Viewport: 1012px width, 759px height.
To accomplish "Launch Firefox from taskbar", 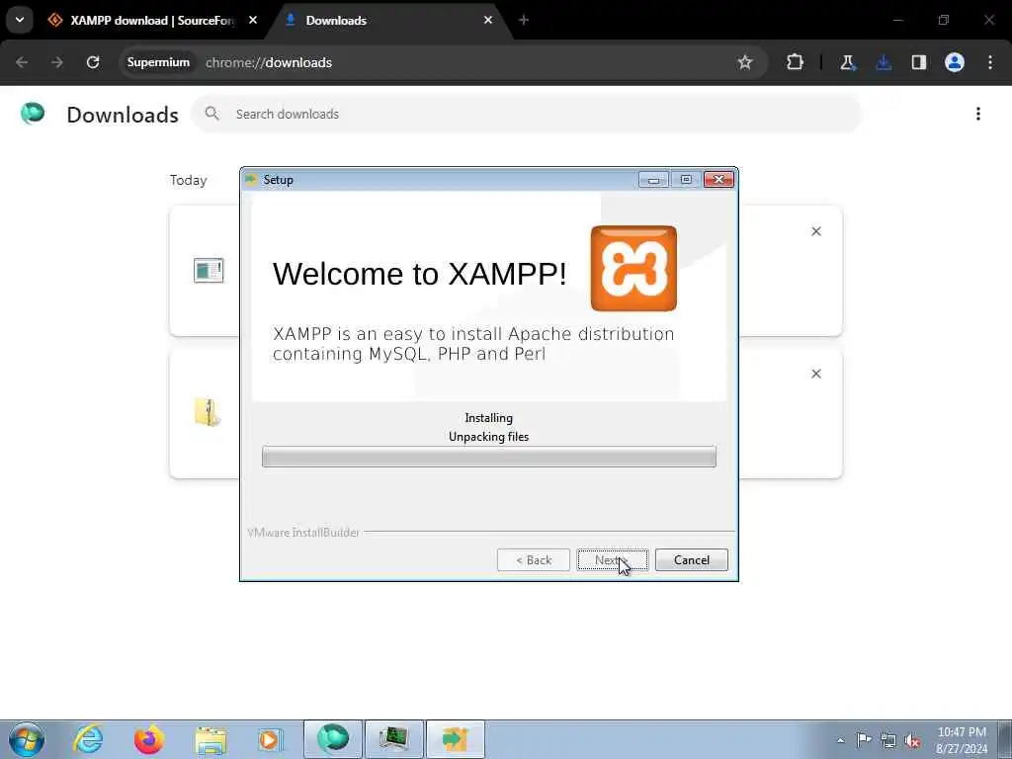I will (x=149, y=739).
